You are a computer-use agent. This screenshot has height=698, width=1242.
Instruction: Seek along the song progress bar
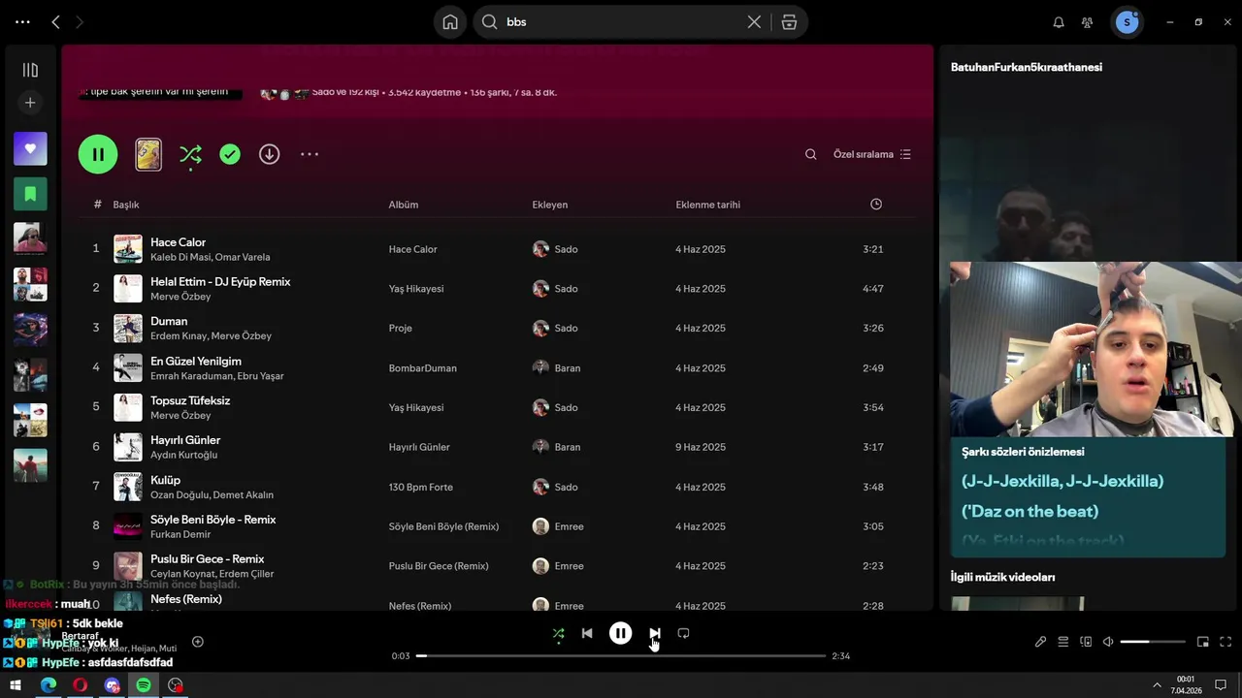pos(621,656)
